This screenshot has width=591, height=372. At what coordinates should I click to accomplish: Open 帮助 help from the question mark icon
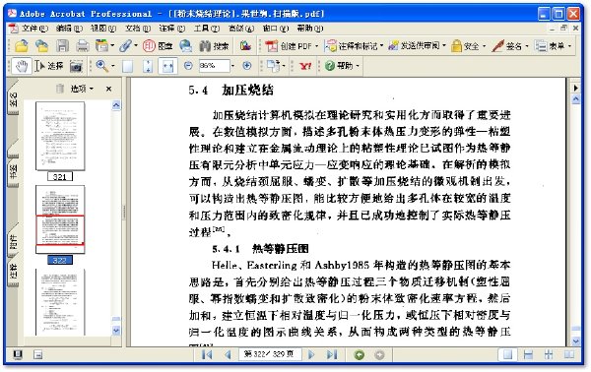(x=339, y=66)
